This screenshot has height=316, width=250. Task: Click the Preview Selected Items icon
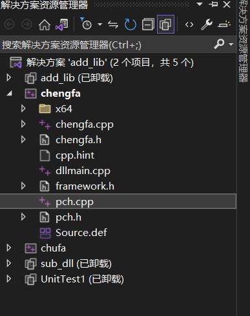pyautogui.click(x=224, y=25)
